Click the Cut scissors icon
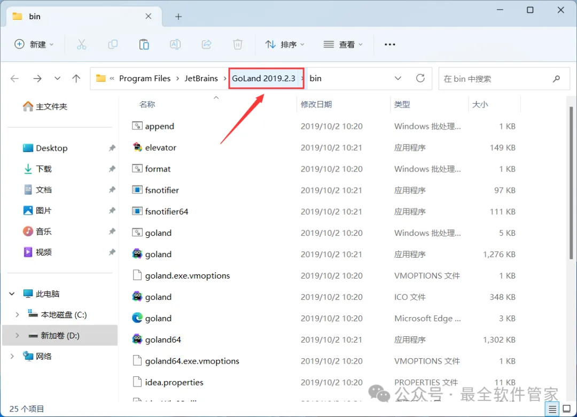The image size is (577, 417). 81,44
